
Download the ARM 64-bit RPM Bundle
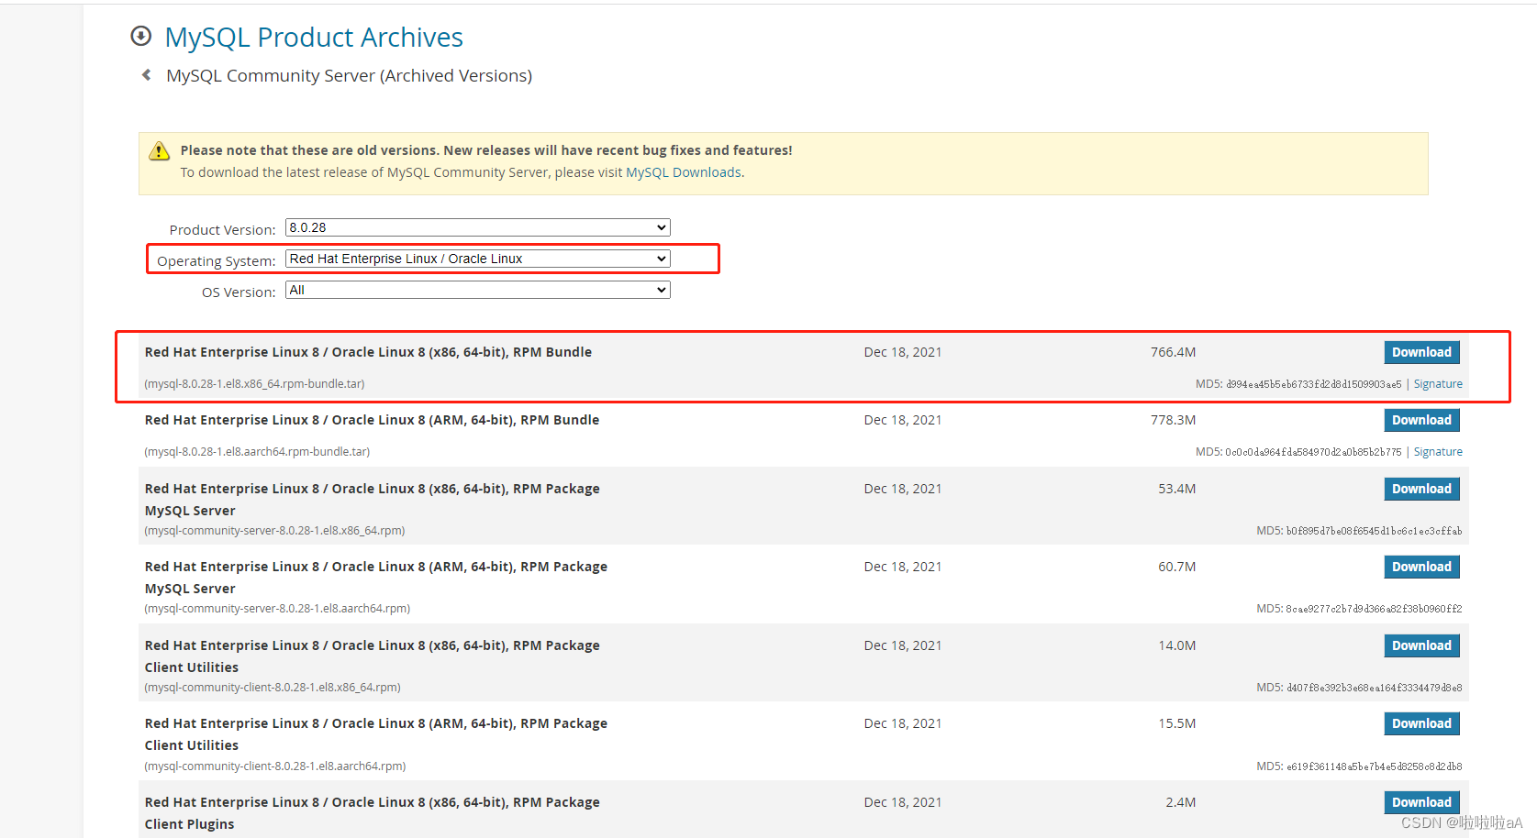tap(1421, 420)
